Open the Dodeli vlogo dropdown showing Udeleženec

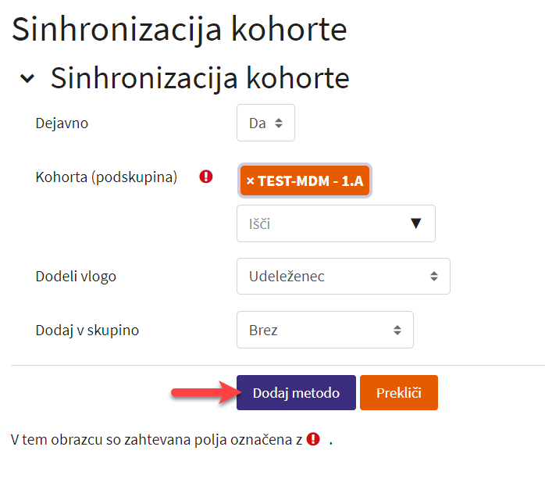pyautogui.click(x=343, y=276)
